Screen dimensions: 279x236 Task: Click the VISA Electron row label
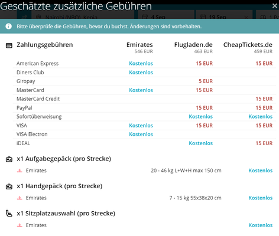[32, 135]
